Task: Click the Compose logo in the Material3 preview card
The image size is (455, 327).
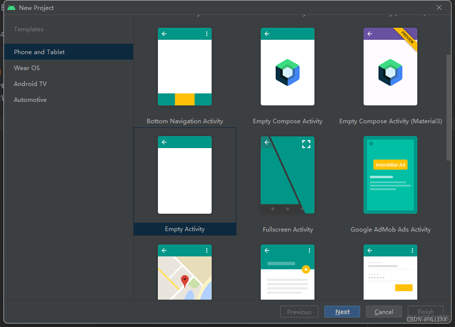Action: pos(390,73)
